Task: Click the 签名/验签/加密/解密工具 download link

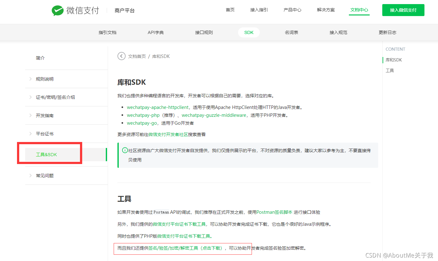Action: (186, 248)
